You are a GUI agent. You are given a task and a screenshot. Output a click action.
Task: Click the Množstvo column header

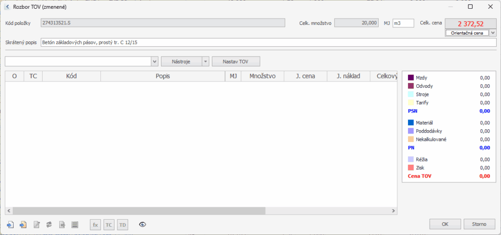click(x=262, y=76)
